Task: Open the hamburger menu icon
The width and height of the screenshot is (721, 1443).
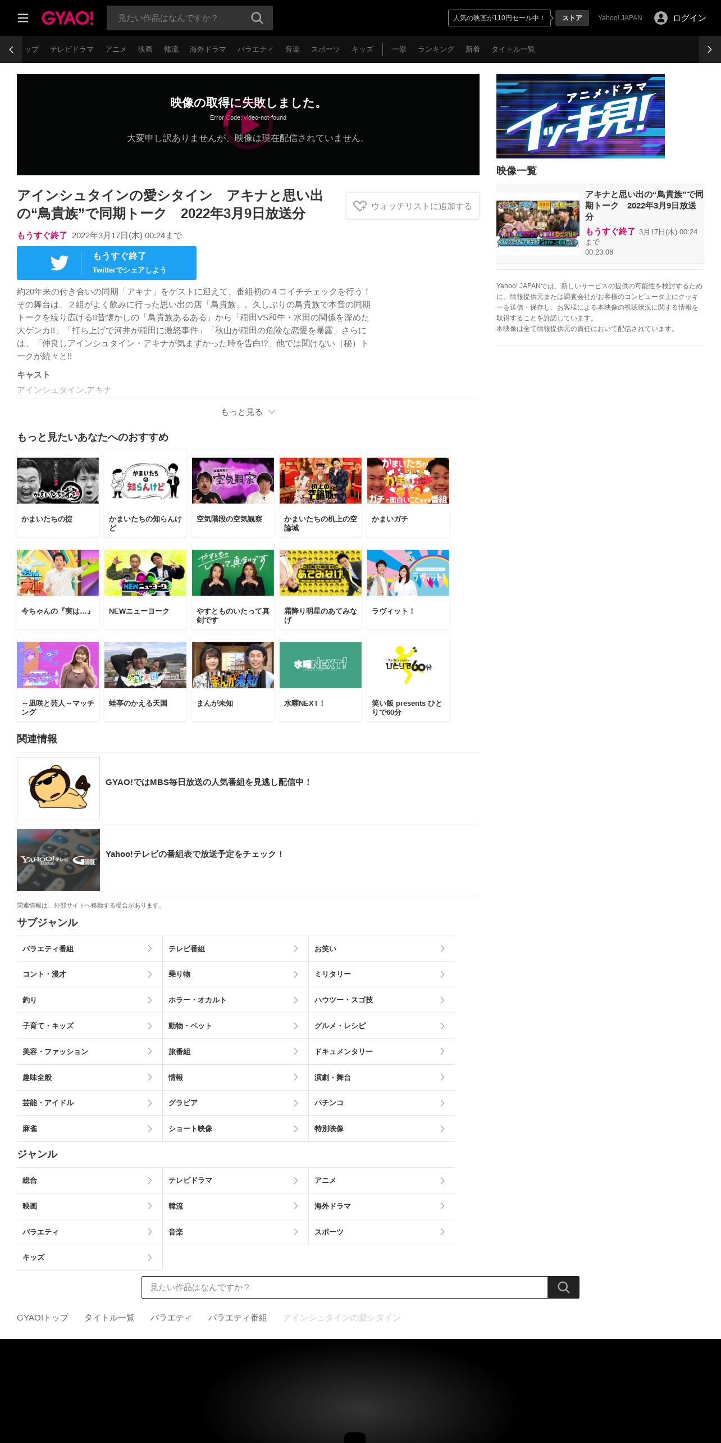Action: [x=23, y=18]
